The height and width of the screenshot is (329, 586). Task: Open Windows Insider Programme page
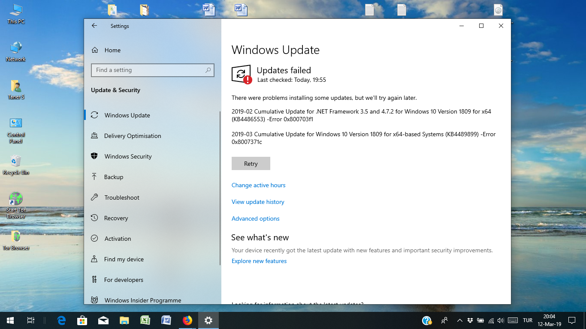tap(152, 299)
